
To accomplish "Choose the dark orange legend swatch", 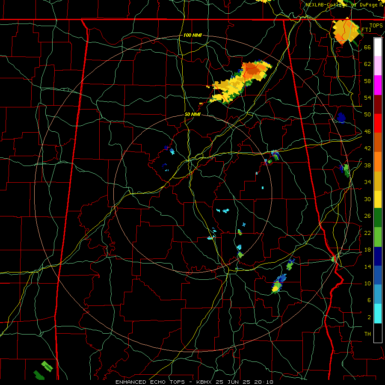I will pos(378,142).
